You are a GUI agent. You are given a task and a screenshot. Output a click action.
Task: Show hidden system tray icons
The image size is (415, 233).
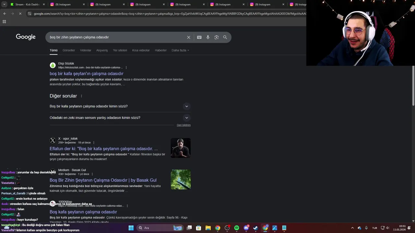pyautogui.click(x=352, y=228)
